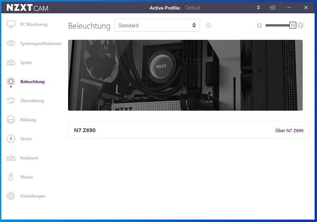Click the Übertaktung gauge icon

[x=11, y=101]
